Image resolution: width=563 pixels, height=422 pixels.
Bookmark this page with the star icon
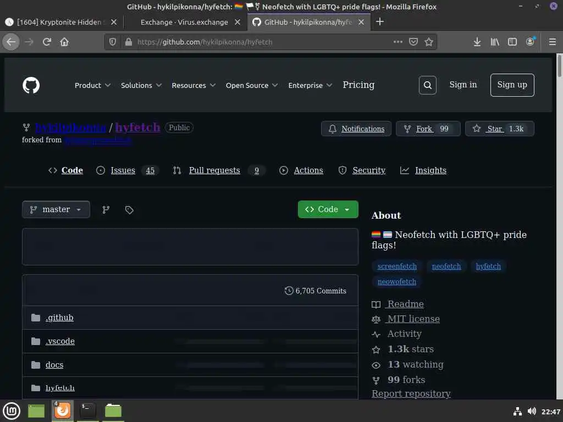coord(429,42)
